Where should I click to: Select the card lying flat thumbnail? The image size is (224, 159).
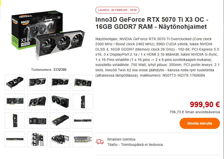pos(60,120)
